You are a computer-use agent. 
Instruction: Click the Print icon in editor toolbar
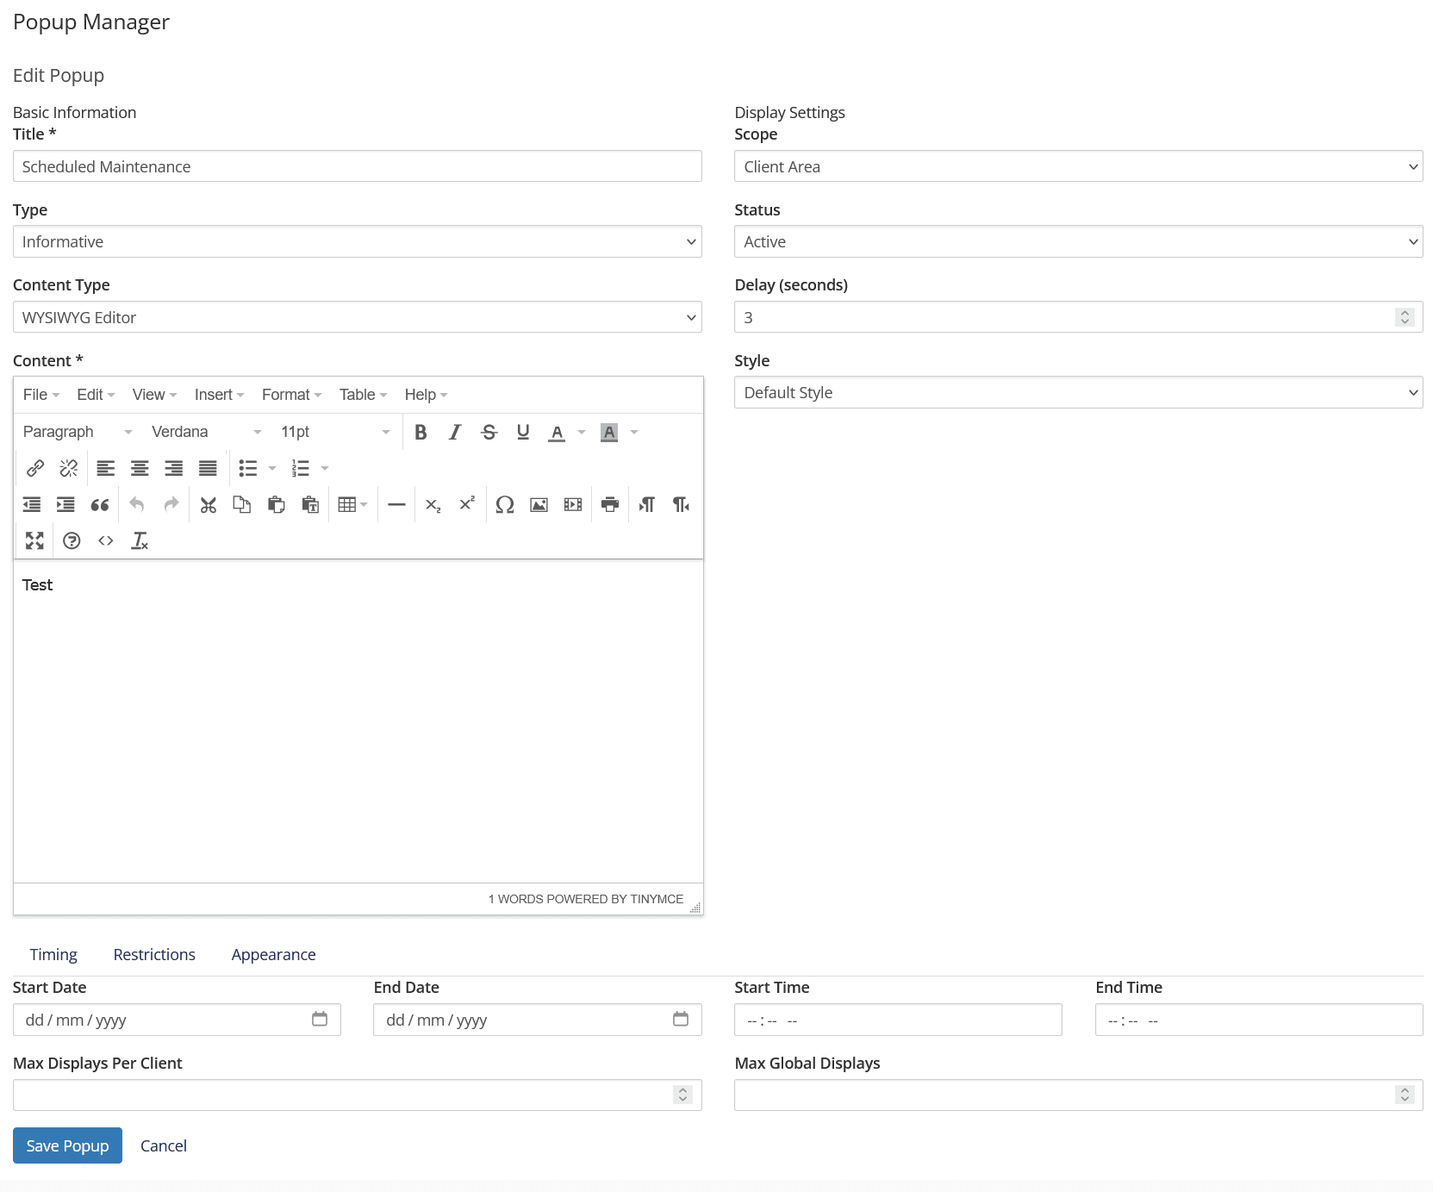(610, 505)
